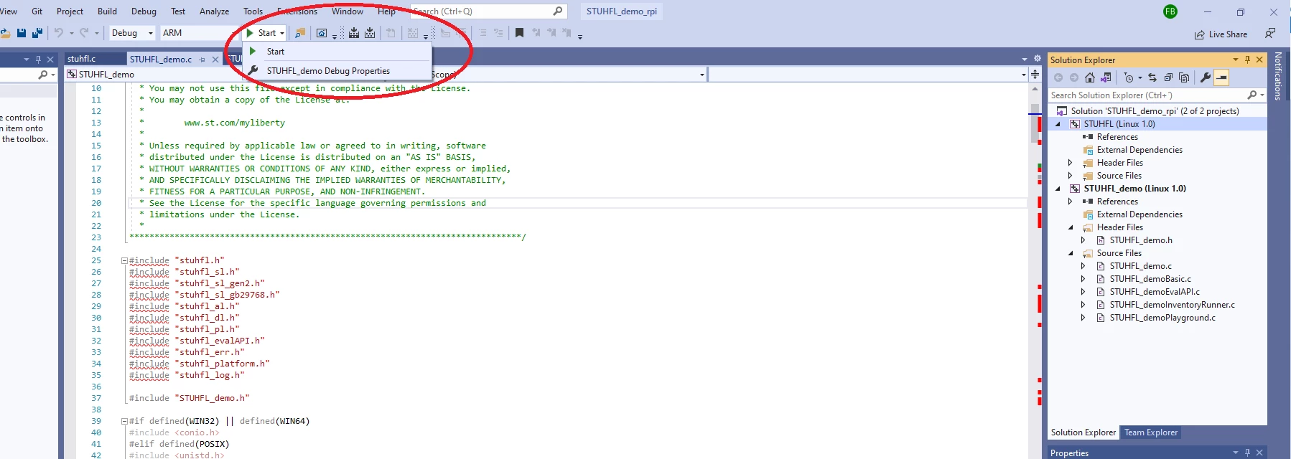Click the green Start play button
The width and height of the screenshot is (1291, 459).
coord(250,33)
